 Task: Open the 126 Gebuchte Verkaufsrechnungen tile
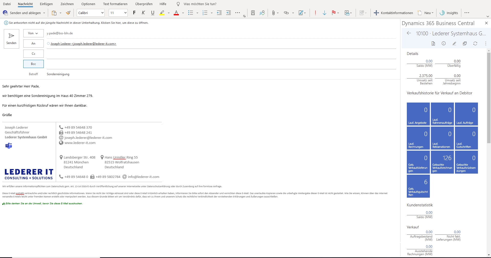442,162
